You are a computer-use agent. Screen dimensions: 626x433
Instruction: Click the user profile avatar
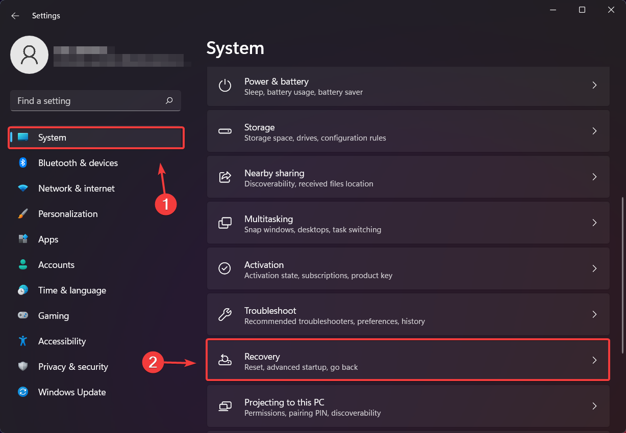point(29,55)
